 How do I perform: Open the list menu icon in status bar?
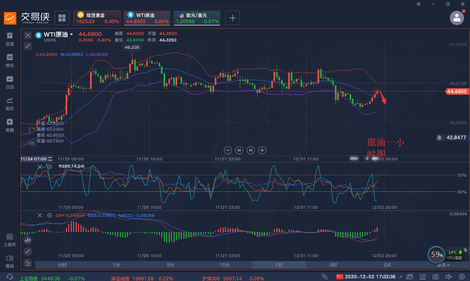click(423, 277)
